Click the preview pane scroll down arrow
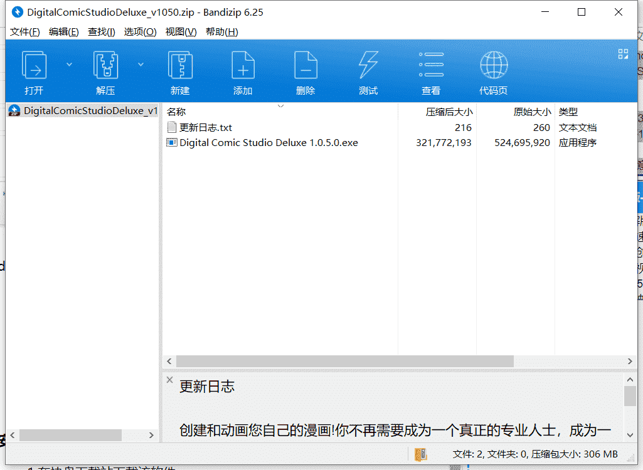 point(630,435)
